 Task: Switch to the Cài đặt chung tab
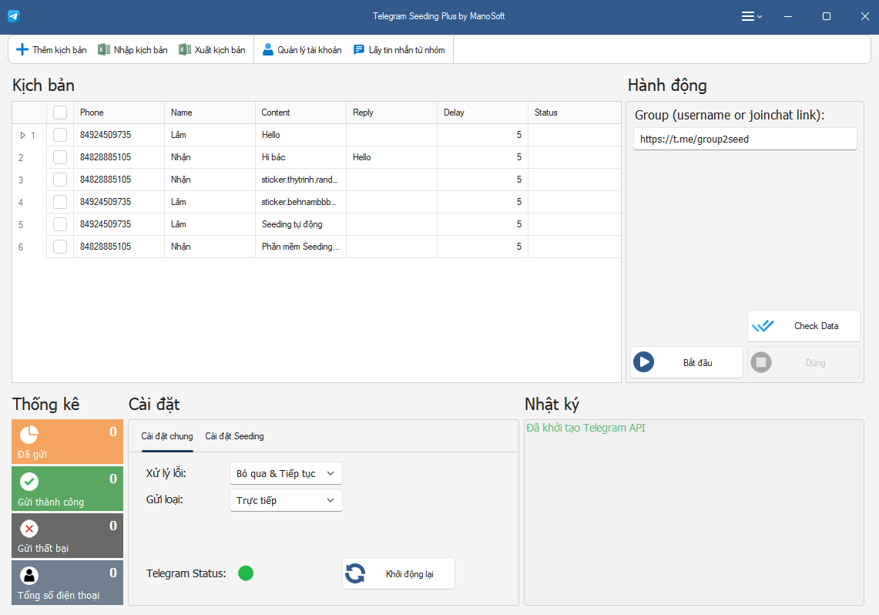tap(167, 436)
